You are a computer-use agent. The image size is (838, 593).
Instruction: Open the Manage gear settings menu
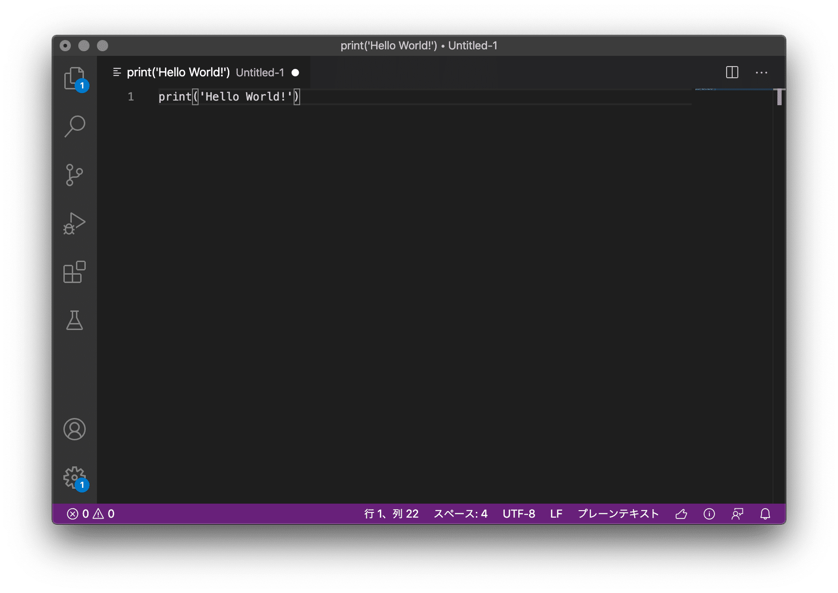coord(74,478)
